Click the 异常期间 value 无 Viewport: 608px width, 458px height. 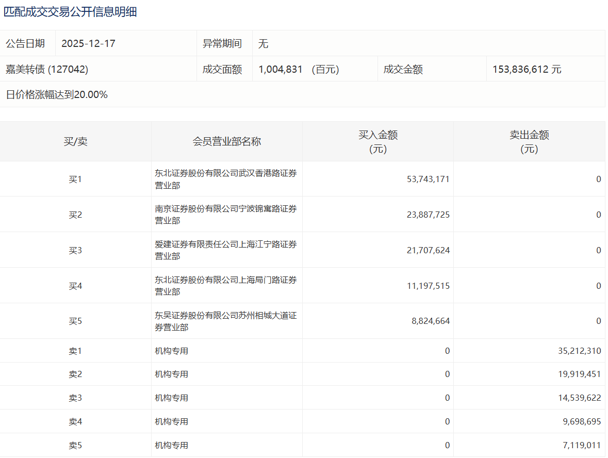263,43
